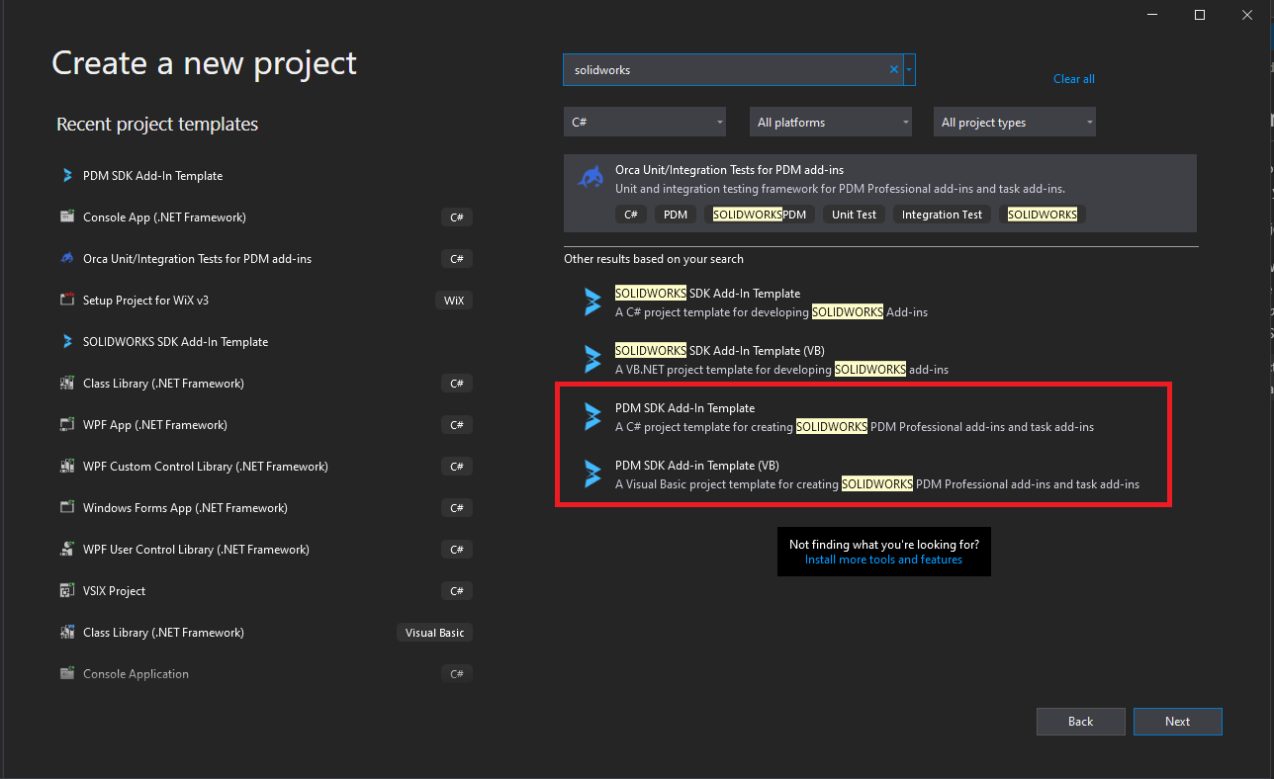Clear the search box with the X icon
Image resolution: width=1274 pixels, height=779 pixels.
click(x=894, y=70)
